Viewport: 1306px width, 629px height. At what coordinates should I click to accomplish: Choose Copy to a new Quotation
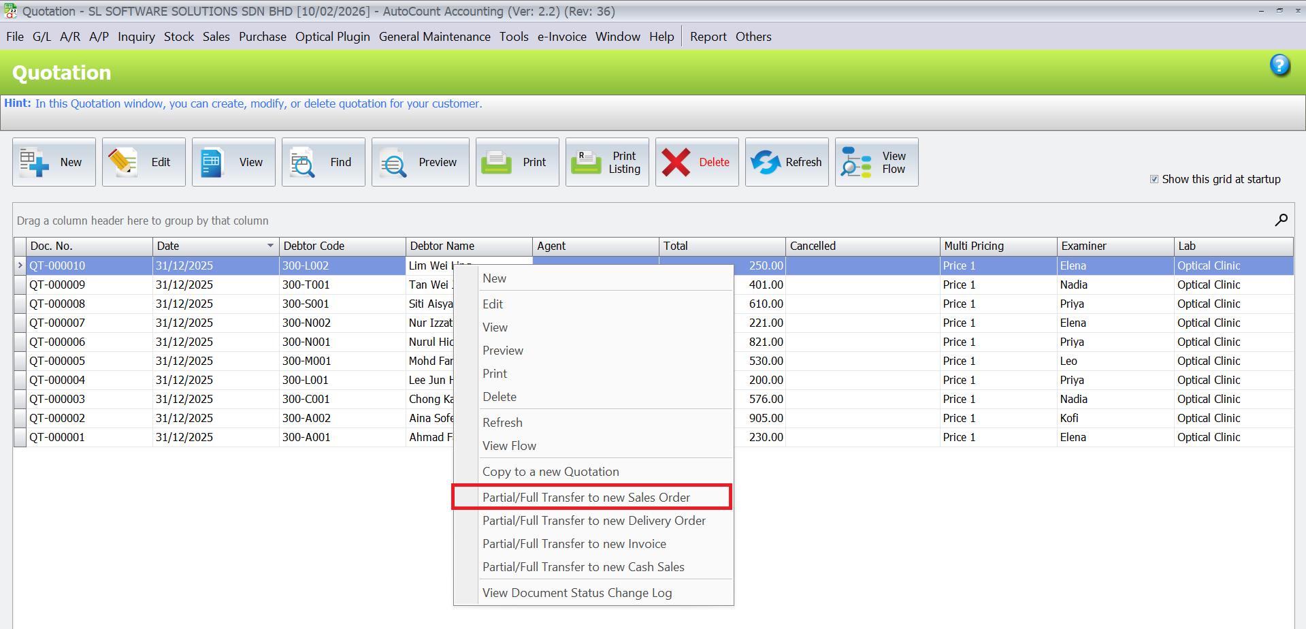(x=551, y=472)
